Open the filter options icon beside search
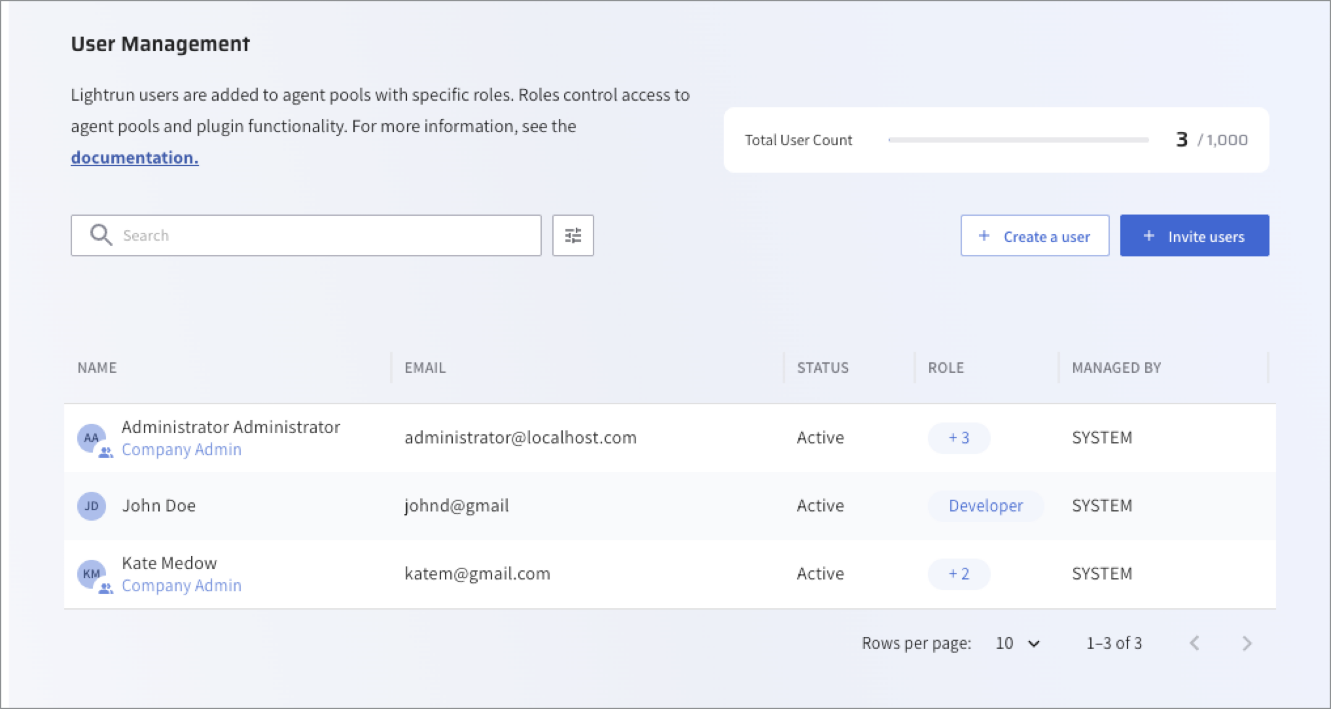This screenshot has height=709, width=1331. pos(573,235)
